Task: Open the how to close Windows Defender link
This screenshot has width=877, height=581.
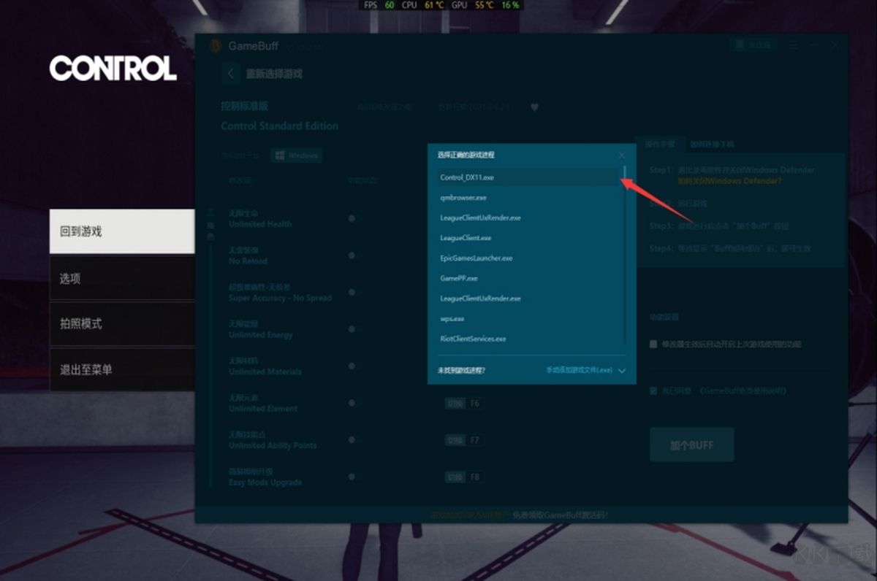Action: pos(729,180)
